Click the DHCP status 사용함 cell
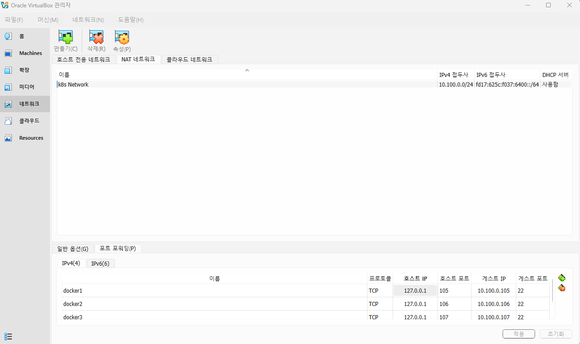The width and height of the screenshot is (580, 344). 556,84
